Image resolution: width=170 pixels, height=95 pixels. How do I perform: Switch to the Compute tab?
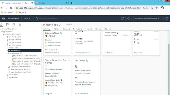coord(88,29)
